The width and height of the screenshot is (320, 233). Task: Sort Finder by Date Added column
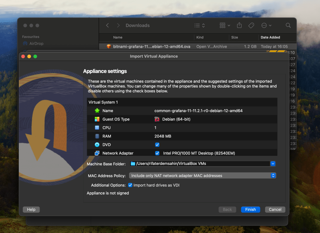point(270,37)
